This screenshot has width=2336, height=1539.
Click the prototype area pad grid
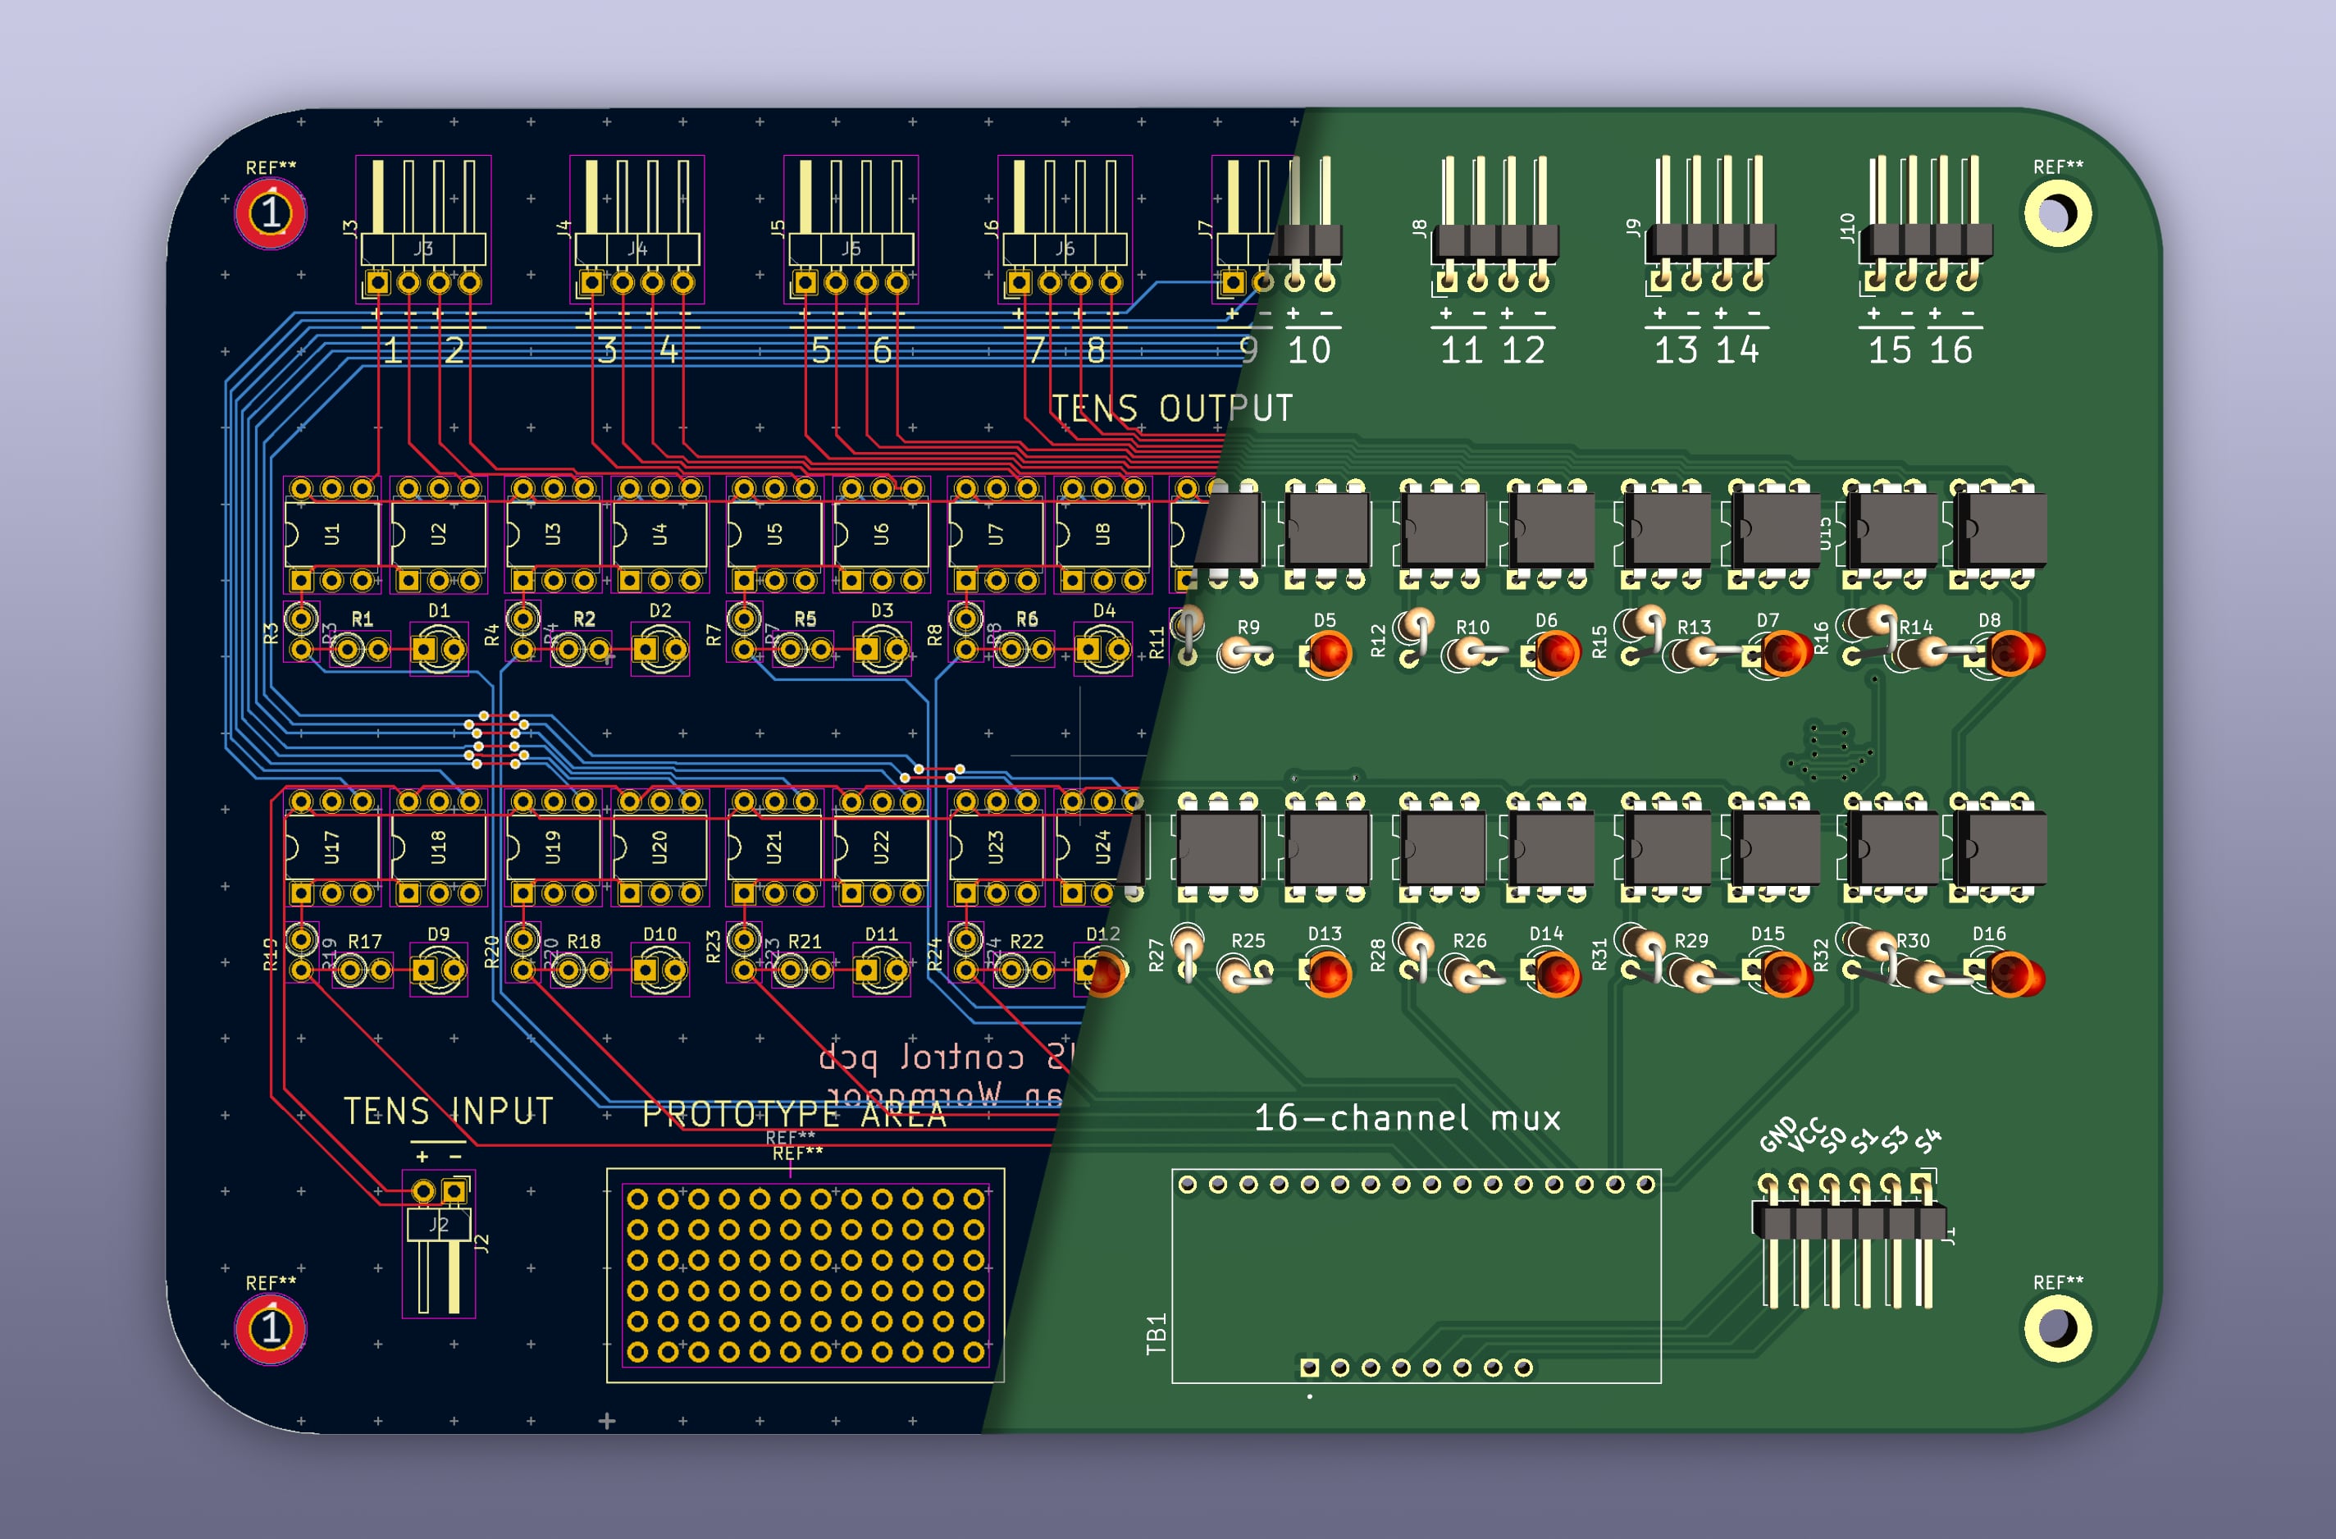pyautogui.click(x=805, y=1275)
